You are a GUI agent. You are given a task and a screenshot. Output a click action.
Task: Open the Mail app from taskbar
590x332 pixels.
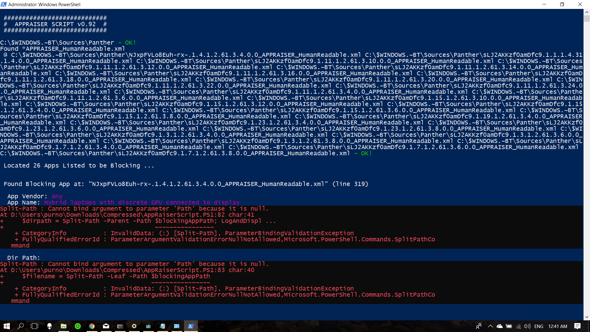tap(106, 326)
